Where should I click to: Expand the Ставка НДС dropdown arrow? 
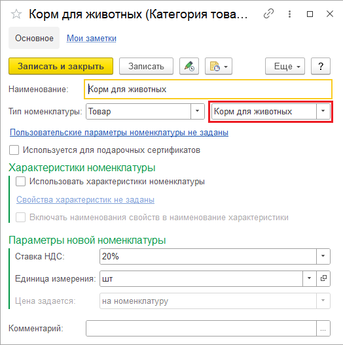click(x=323, y=256)
